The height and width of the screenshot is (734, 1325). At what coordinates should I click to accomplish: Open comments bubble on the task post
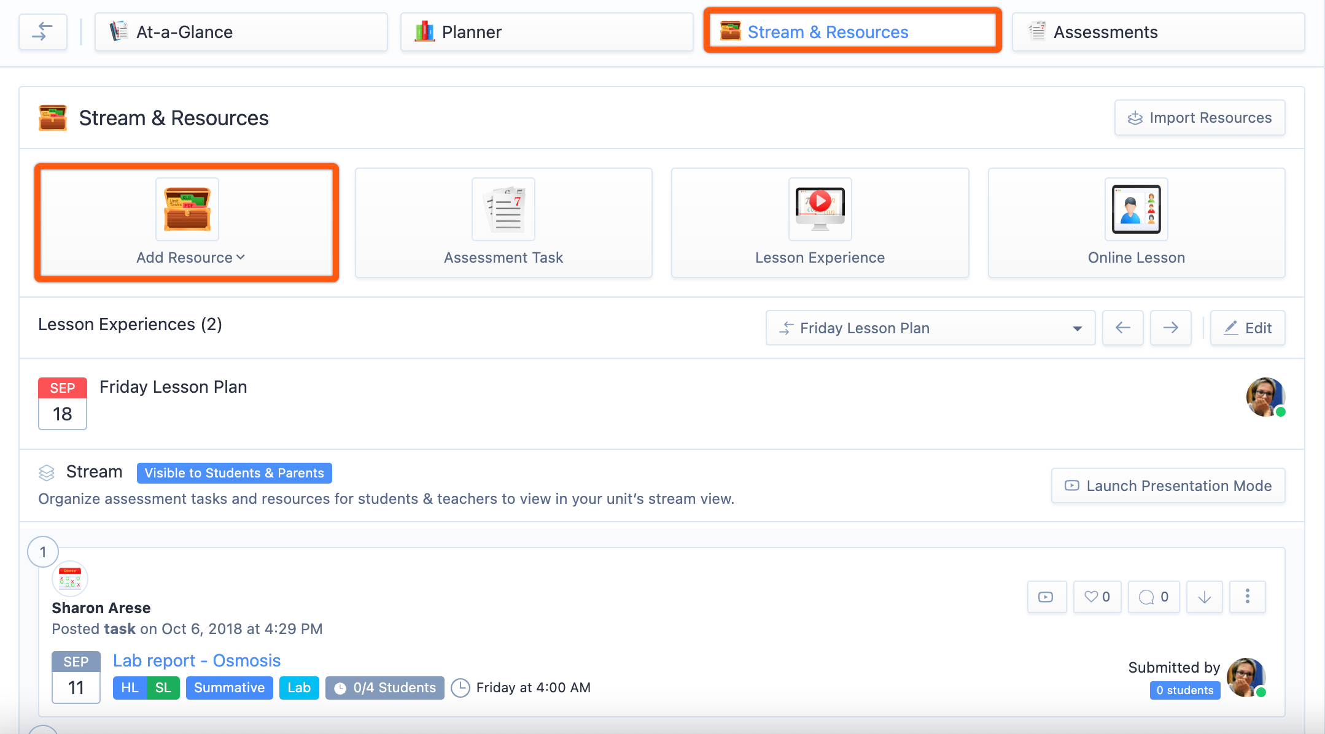tap(1153, 597)
